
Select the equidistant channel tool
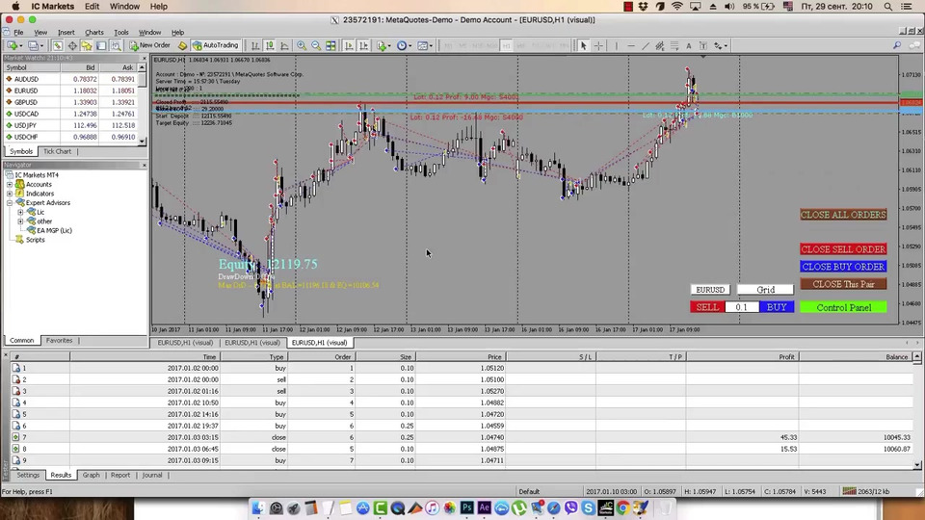pyautogui.click(x=659, y=45)
